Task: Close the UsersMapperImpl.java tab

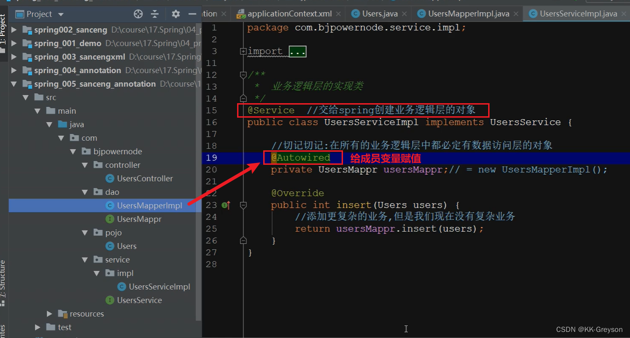Action: coord(516,14)
